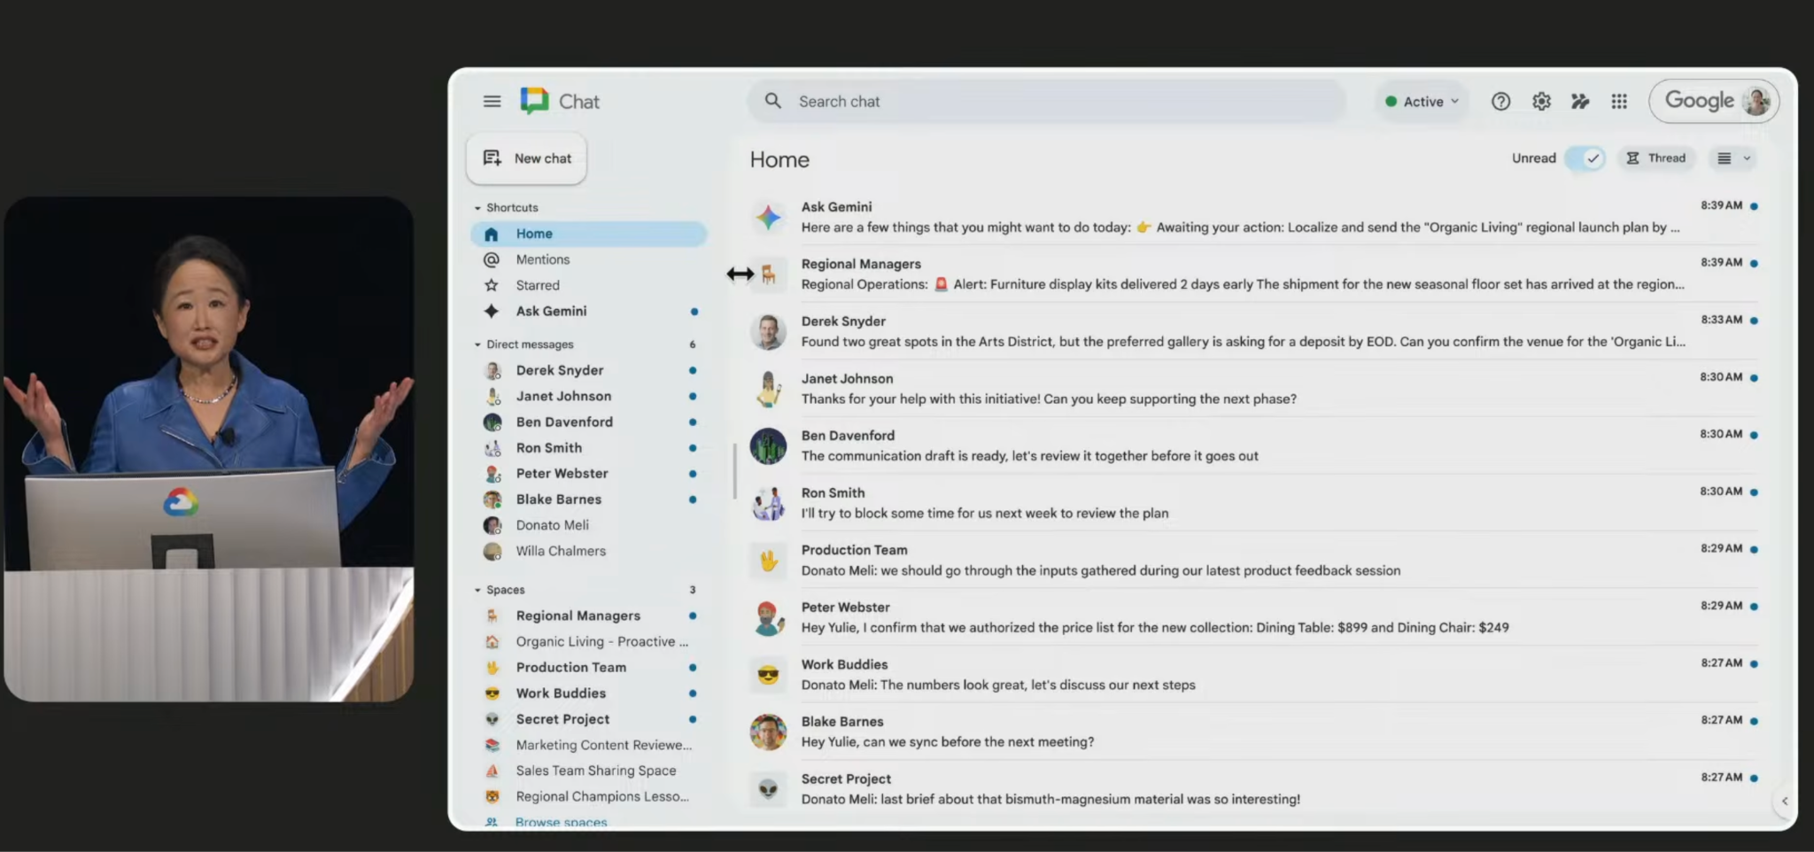The image size is (1814, 852).
Task: Open Regional Managers space in sidebar
Action: pyautogui.click(x=578, y=616)
